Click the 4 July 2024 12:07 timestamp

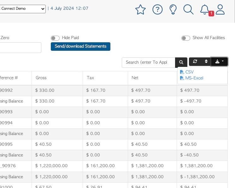click(69, 9)
